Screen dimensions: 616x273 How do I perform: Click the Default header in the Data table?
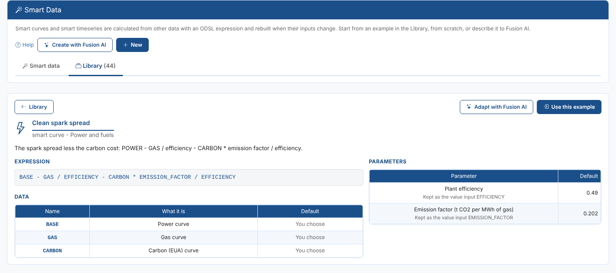click(x=310, y=211)
